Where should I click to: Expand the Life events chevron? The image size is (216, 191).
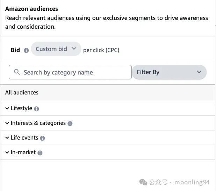click(7, 138)
